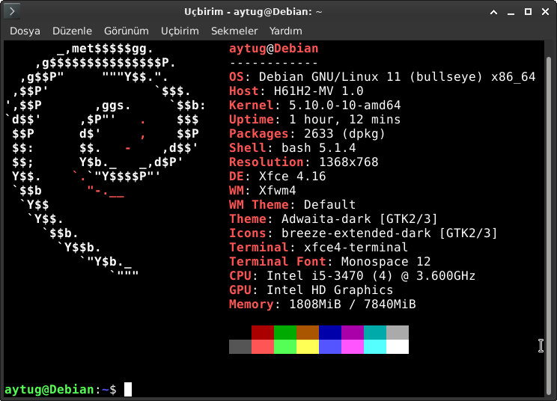Image resolution: width=557 pixels, height=401 pixels.
Task: Click the Packages line 2633 (dpkg)
Action: pyautogui.click(x=307, y=133)
